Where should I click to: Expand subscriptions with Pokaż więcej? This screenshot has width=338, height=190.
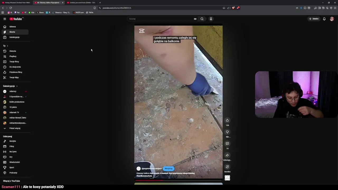pyautogui.click(x=15, y=128)
